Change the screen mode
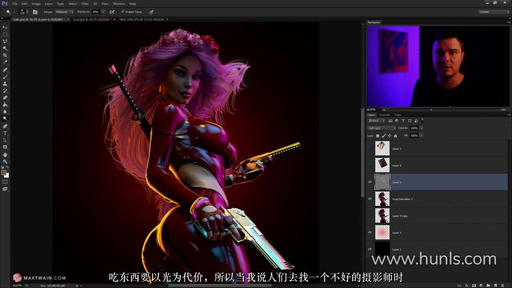Screen dimensions: 512x288 click(5, 189)
